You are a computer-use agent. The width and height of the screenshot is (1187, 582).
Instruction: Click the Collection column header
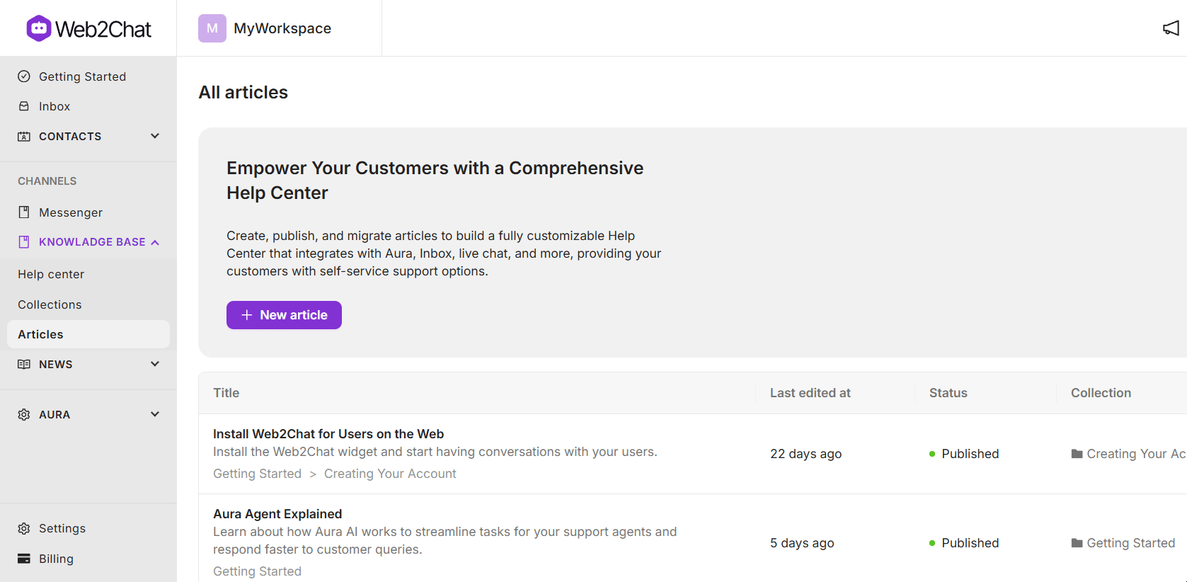click(1101, 393)
